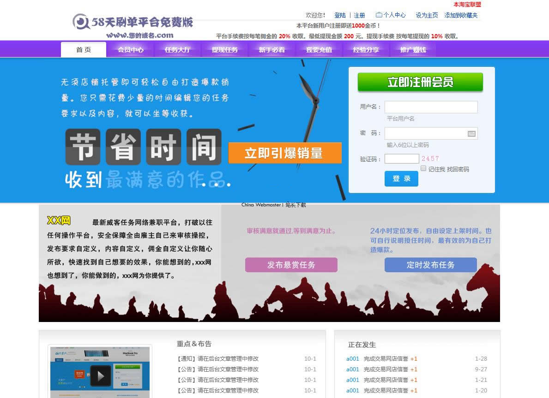
Task: Click the captcha image 2457
Action: 430,158
